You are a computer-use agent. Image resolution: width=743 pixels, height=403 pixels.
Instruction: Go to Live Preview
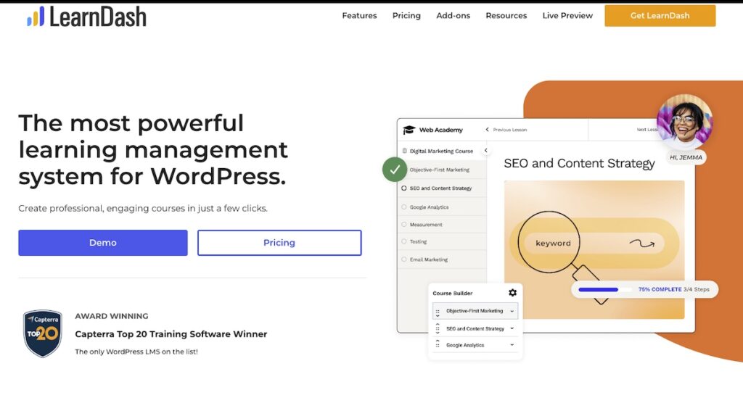(x=567, y=16)
